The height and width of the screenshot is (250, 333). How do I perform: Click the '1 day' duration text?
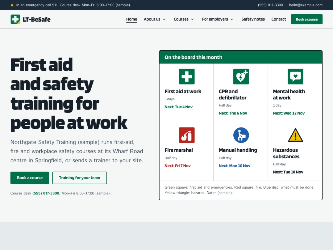[x=277, y=105]
